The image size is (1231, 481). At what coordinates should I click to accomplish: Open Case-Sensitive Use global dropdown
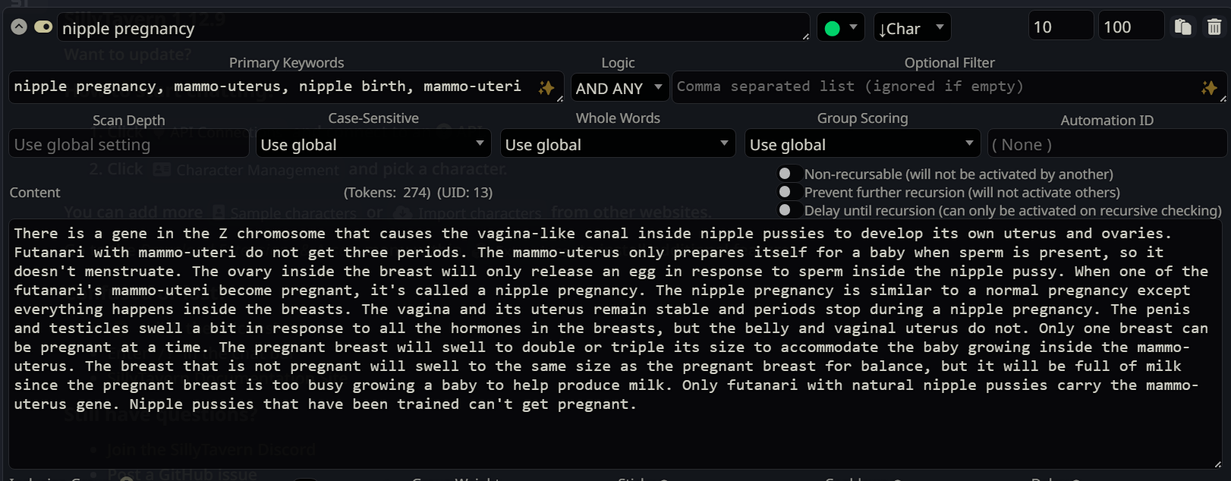click(373, 144)
